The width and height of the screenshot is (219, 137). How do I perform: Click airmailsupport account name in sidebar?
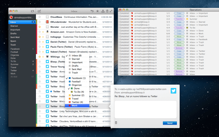[24, 17]
